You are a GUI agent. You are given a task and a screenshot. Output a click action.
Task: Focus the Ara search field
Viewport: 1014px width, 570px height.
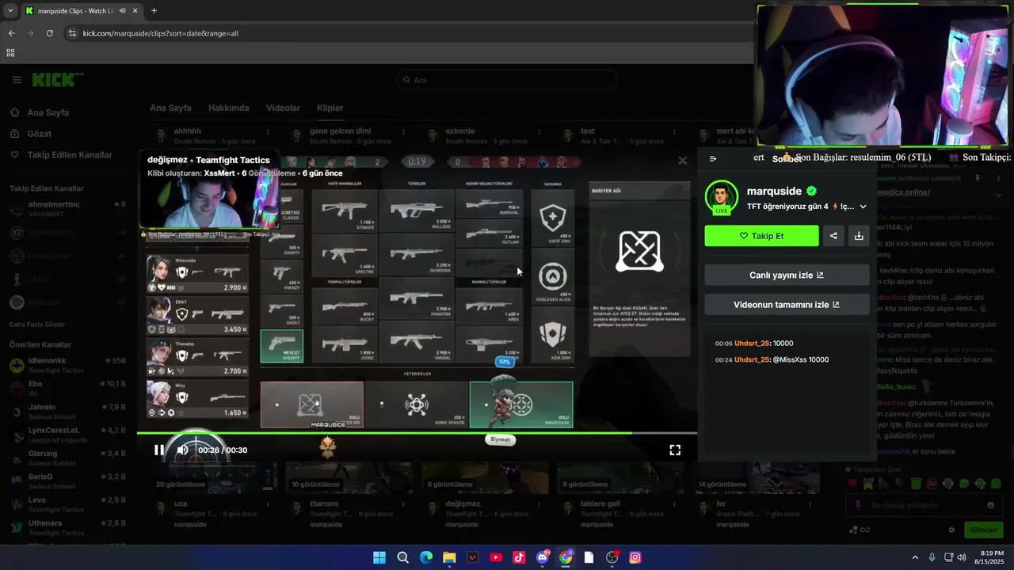507,80
